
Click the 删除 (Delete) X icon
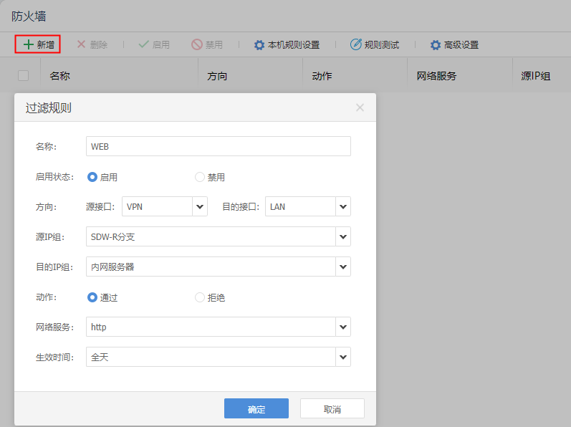(x=82, y=44)
